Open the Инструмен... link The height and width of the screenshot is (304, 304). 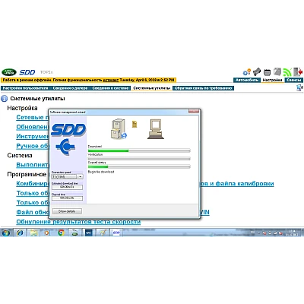pos(32,136)
